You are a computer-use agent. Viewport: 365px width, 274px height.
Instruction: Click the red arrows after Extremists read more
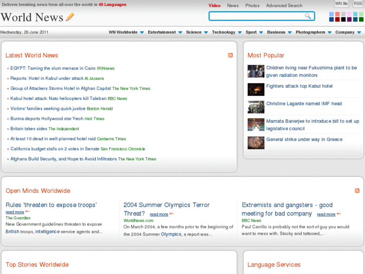click(339, 214)
